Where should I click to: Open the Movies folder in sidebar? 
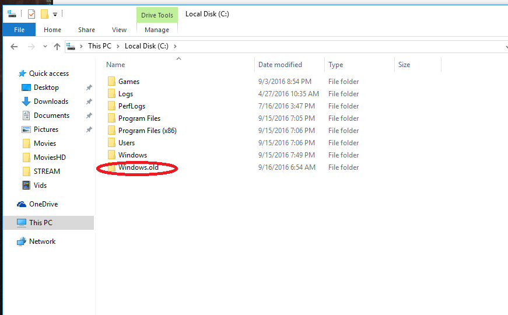click(45, 143)
